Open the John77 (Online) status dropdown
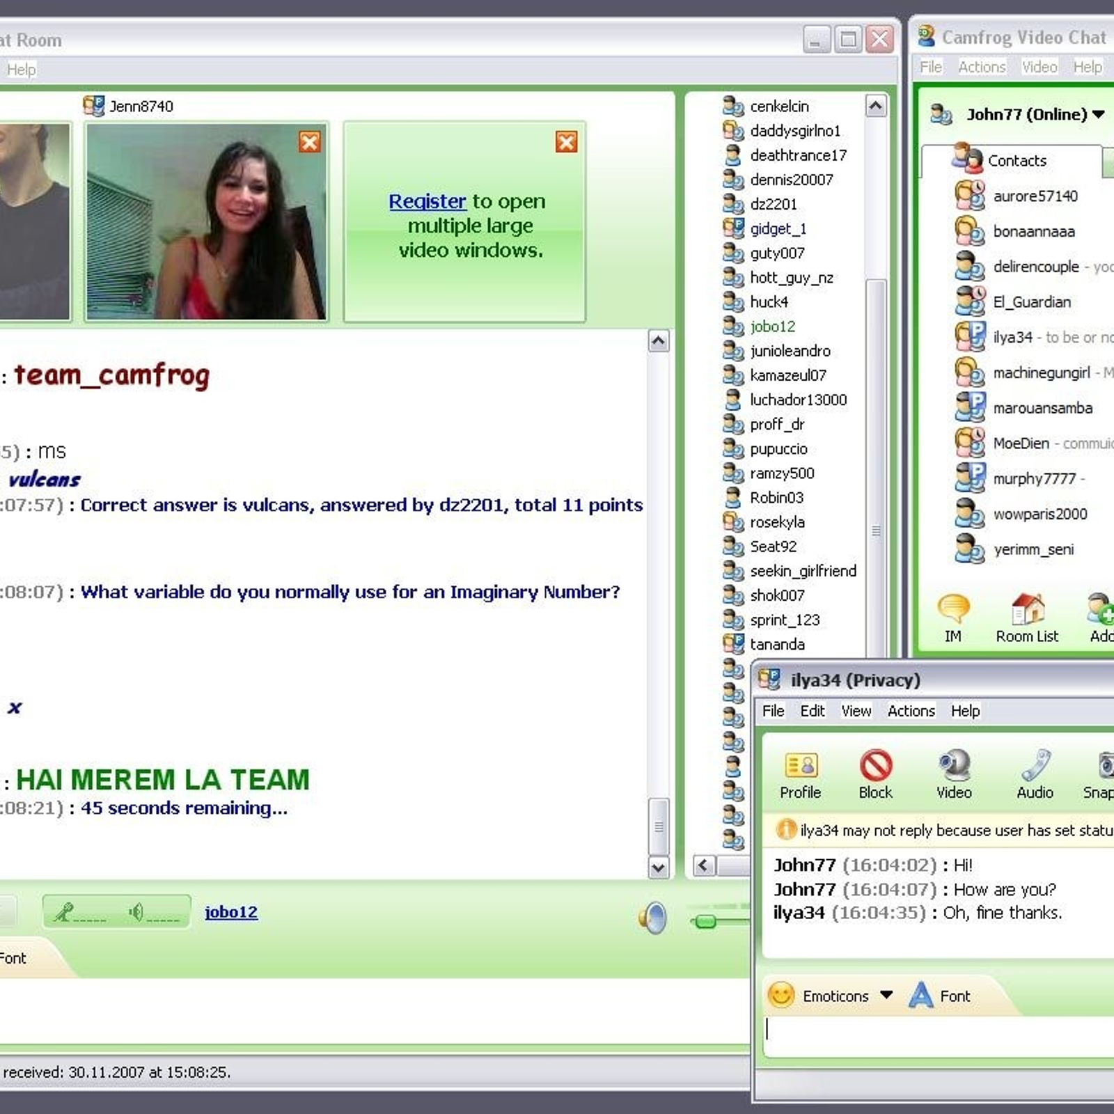The image size is (1114, 1114). [1098, 114]
